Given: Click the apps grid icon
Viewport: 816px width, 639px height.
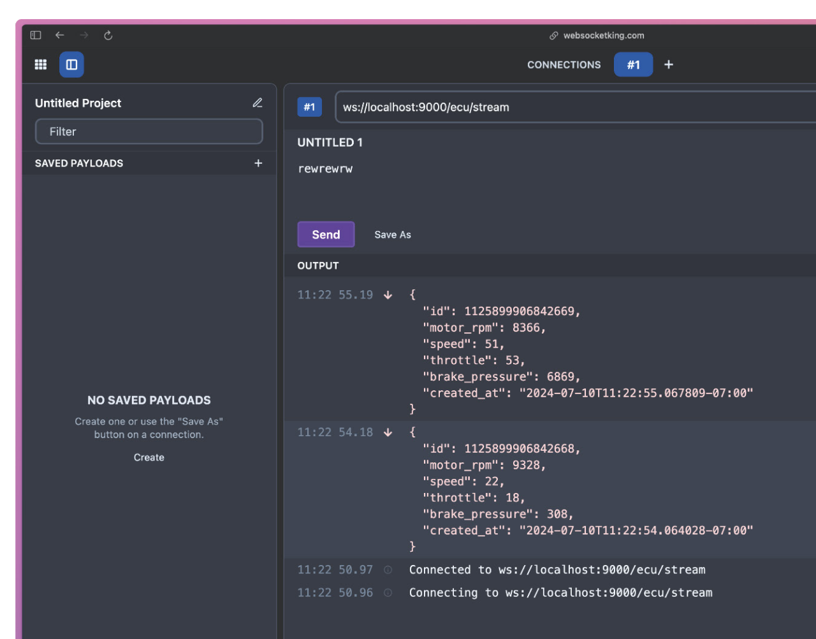Looking at the screenshot, I should tap(40, 64).
